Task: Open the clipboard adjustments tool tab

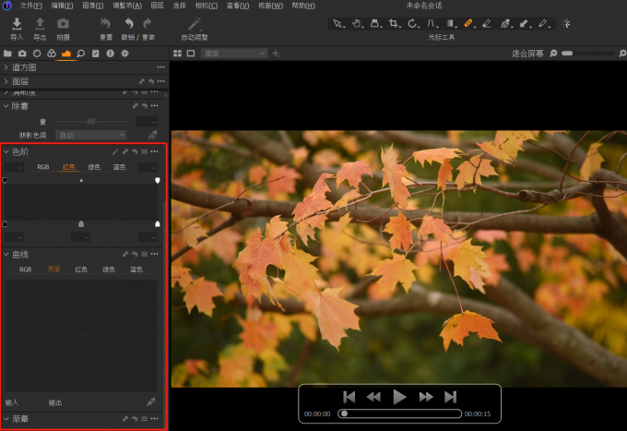Action: click(96, 54)
